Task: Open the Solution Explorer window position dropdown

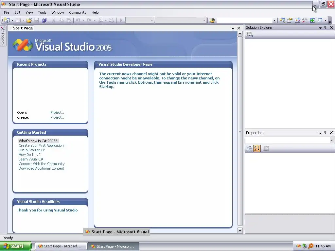Action: click(320, 28)
